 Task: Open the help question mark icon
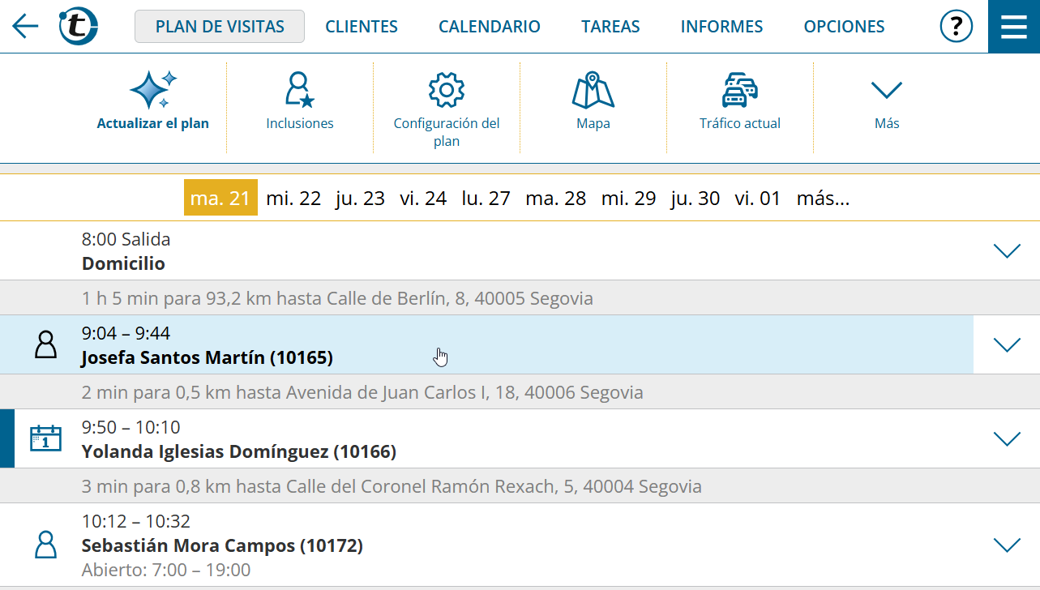click(956, 27)
